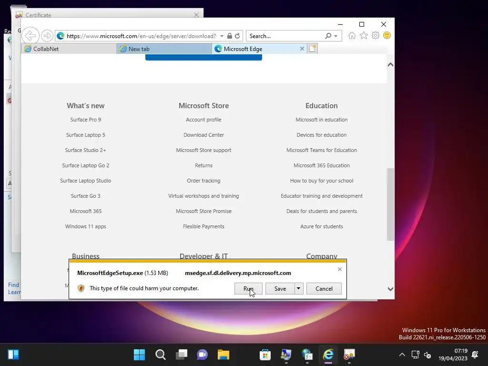Screen dimensions: 488x366
Task: Expand the Save button dropdown arrow
Action: click(298, 288)
